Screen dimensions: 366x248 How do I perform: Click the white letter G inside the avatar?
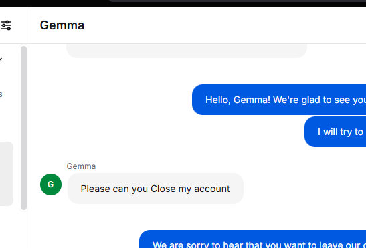[51, 184]
